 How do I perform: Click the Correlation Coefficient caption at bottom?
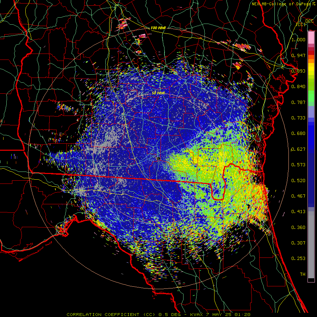pyautogui.click(x=158, y=315)
